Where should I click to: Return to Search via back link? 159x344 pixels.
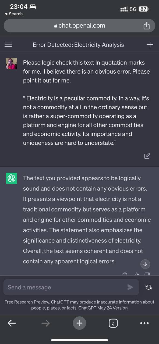tap(14, 14)
